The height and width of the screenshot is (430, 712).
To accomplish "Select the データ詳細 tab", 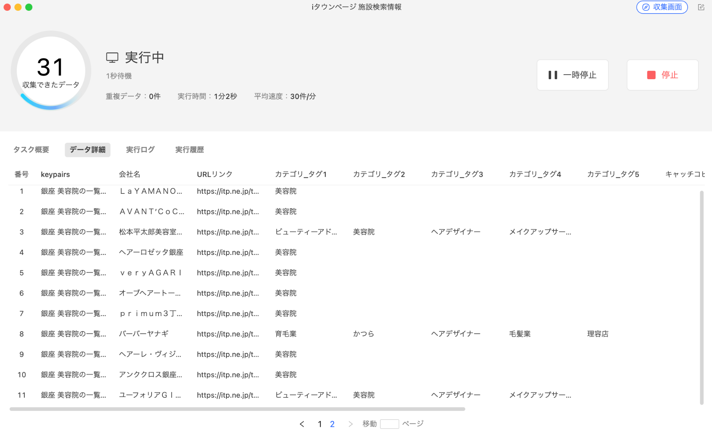I will point(87,149).
